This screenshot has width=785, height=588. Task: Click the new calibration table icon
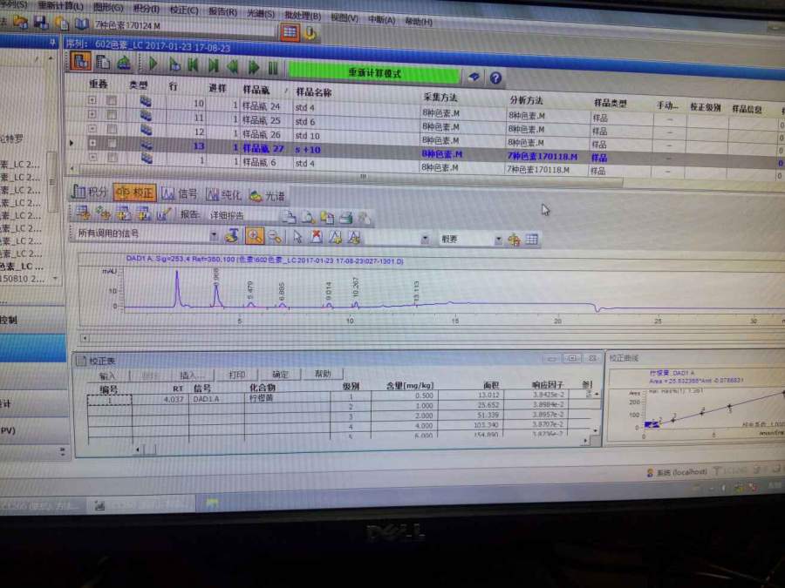pos(83,213)
